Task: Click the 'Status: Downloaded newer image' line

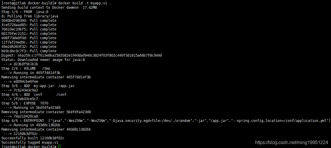Action: (43, 59)
